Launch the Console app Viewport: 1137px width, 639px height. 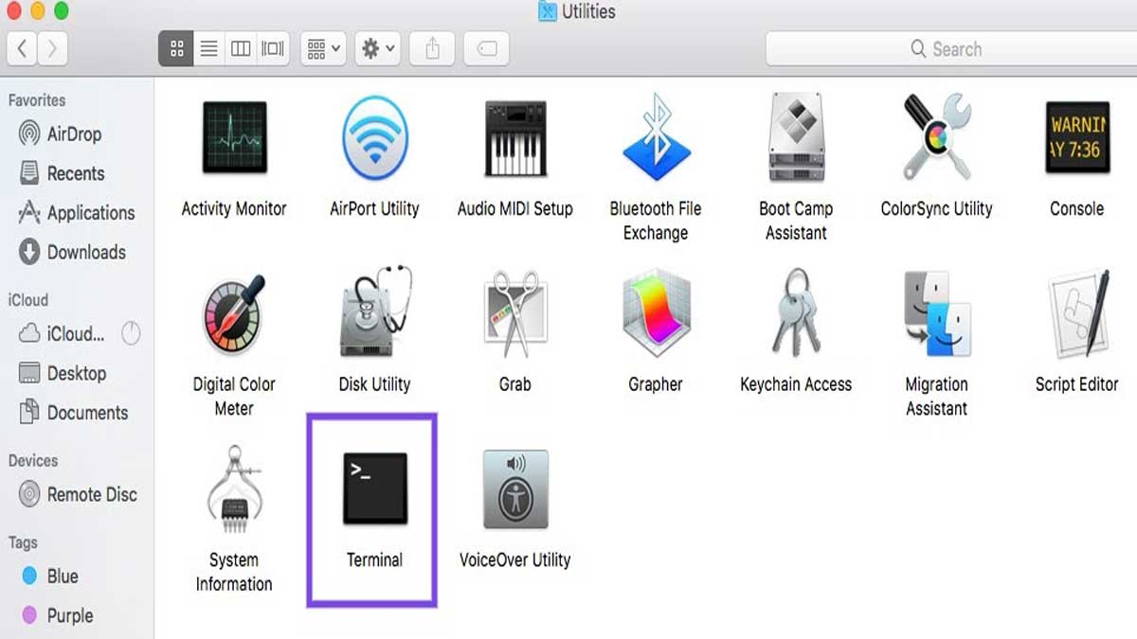[1075, 137]
